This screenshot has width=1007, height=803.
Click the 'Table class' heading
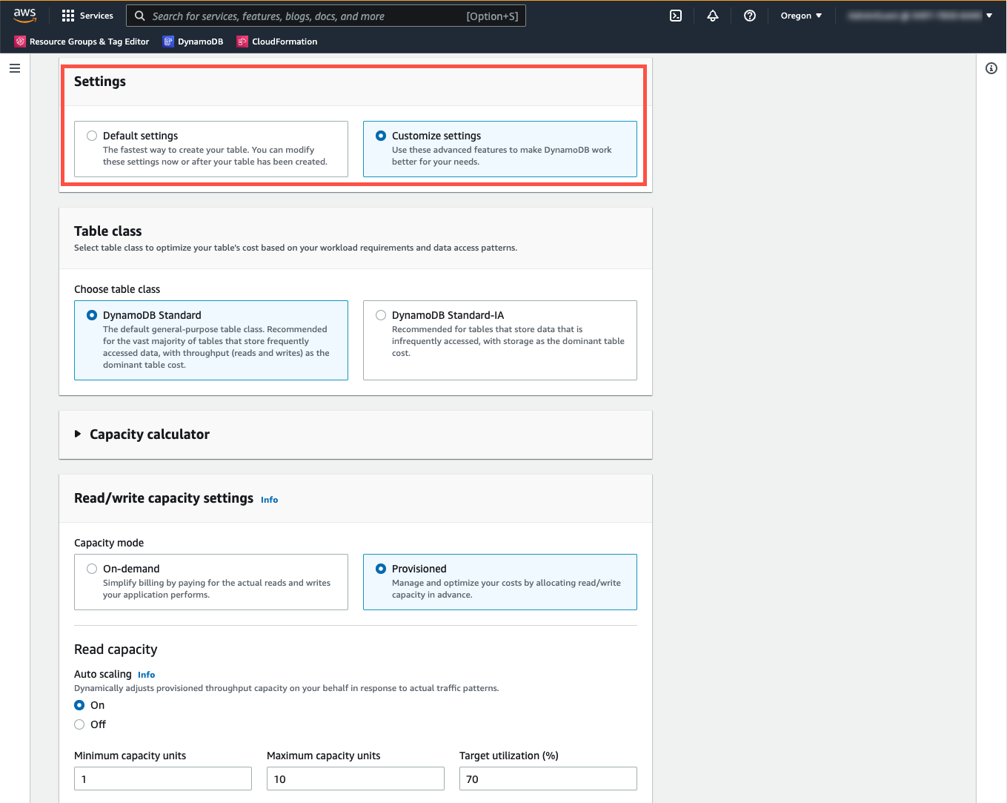coord(107,231)
